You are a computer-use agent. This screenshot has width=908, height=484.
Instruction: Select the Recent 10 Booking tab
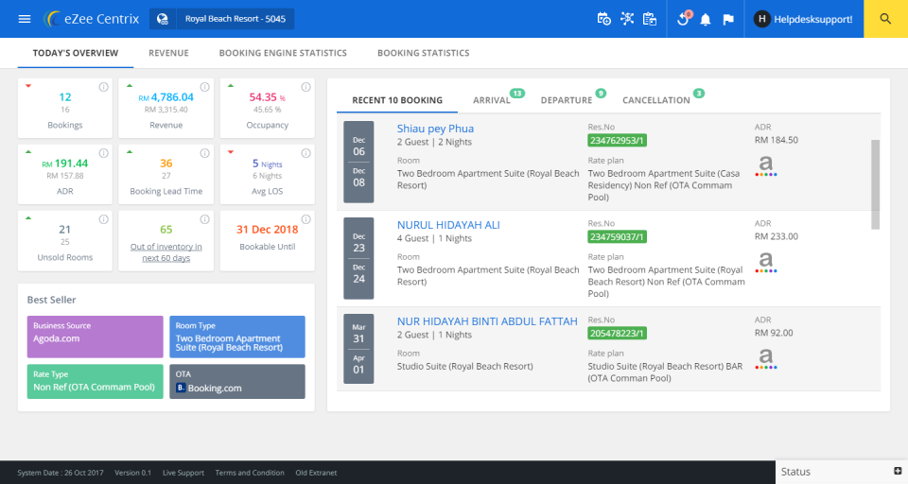pyautogui.click(x=397, y=100)
